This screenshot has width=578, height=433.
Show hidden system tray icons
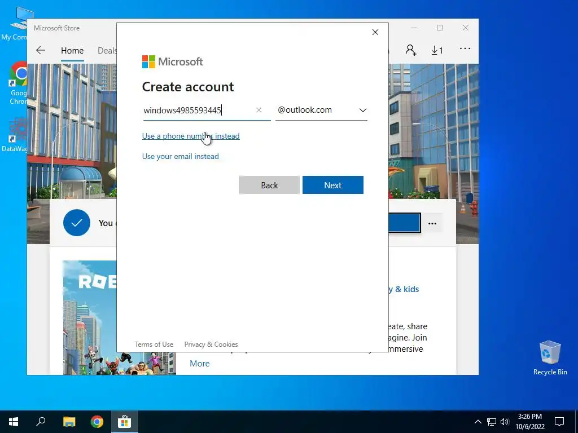[478, 422]
